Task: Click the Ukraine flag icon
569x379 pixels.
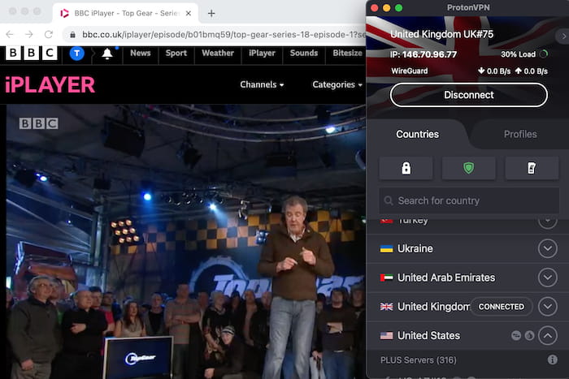Action: tap(386, 249)
